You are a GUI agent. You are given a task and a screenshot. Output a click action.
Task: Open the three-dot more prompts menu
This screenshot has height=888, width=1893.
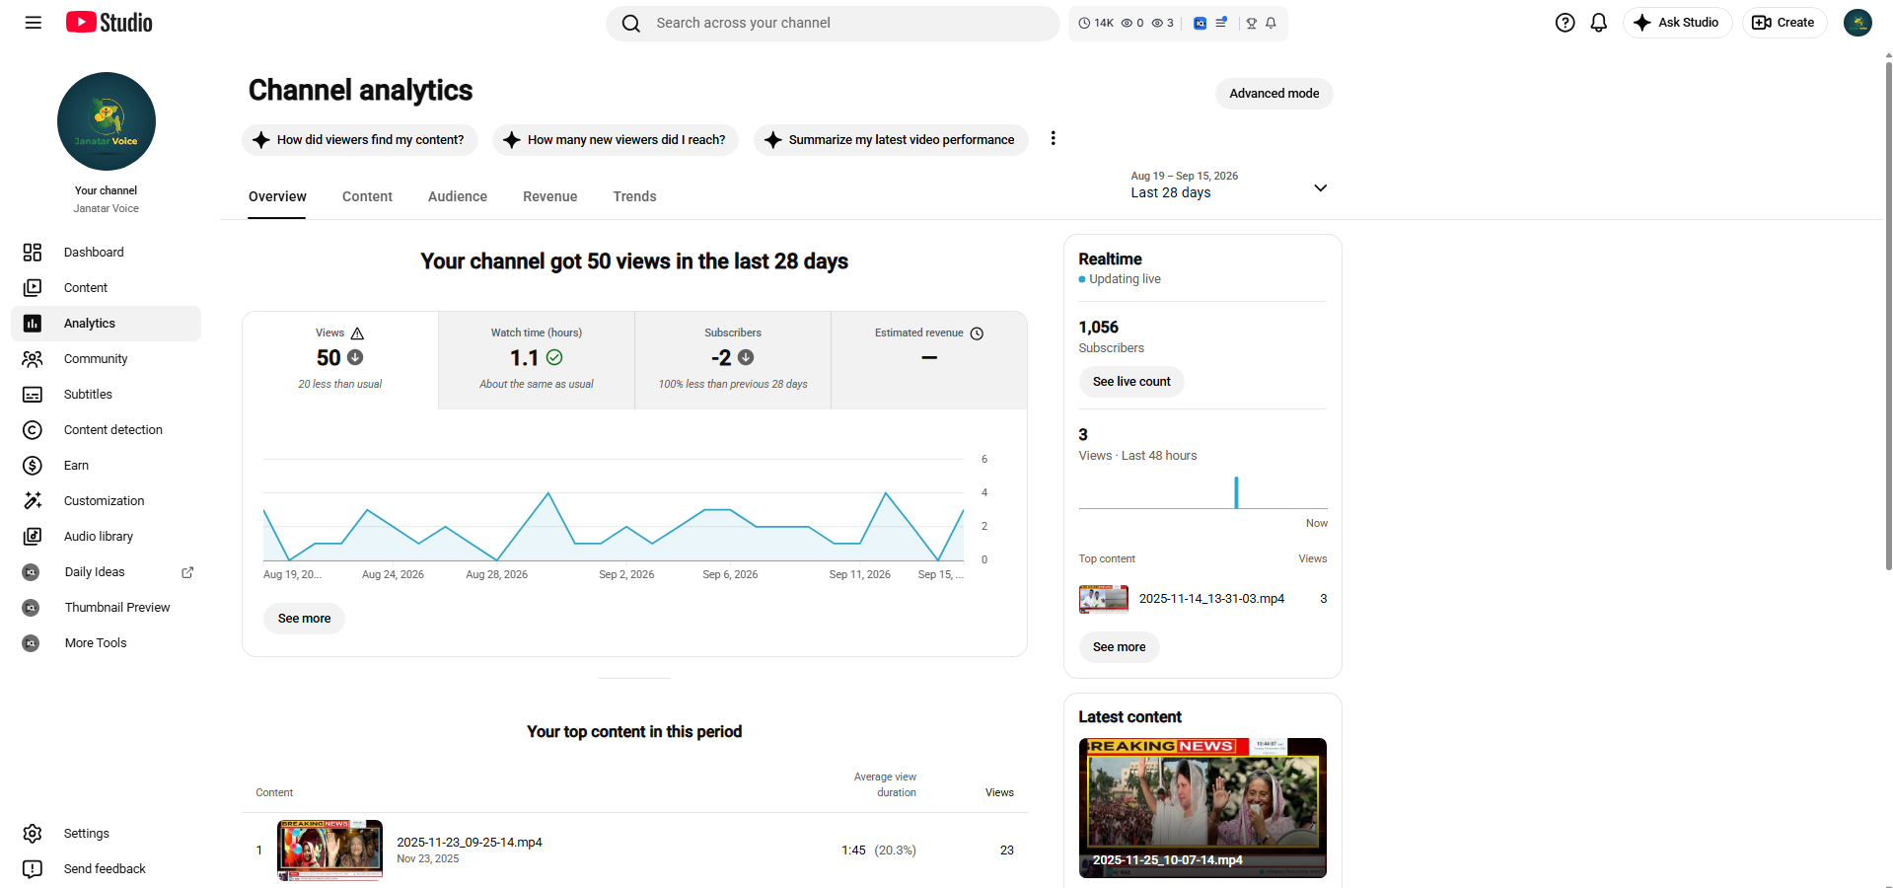[x=1053, y=138]
